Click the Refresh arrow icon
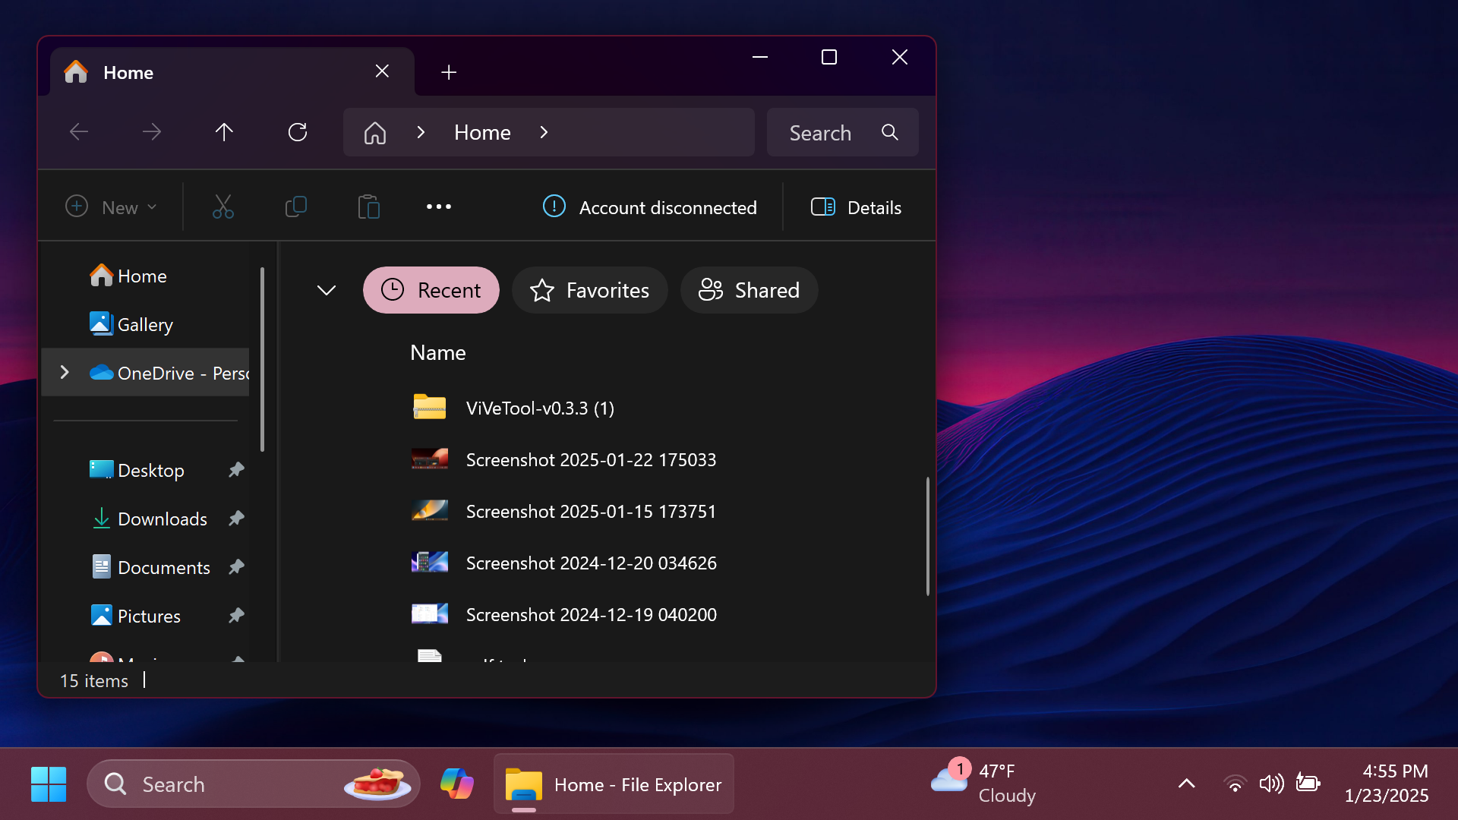Viewport: 1458px width, 820px height. [298, 132]
